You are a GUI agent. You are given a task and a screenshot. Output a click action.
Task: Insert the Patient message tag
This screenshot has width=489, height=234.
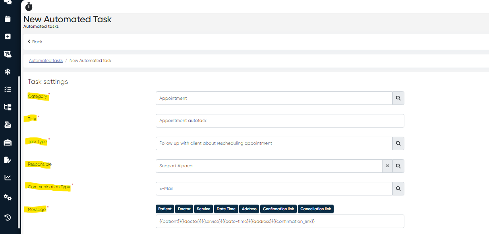165,209
